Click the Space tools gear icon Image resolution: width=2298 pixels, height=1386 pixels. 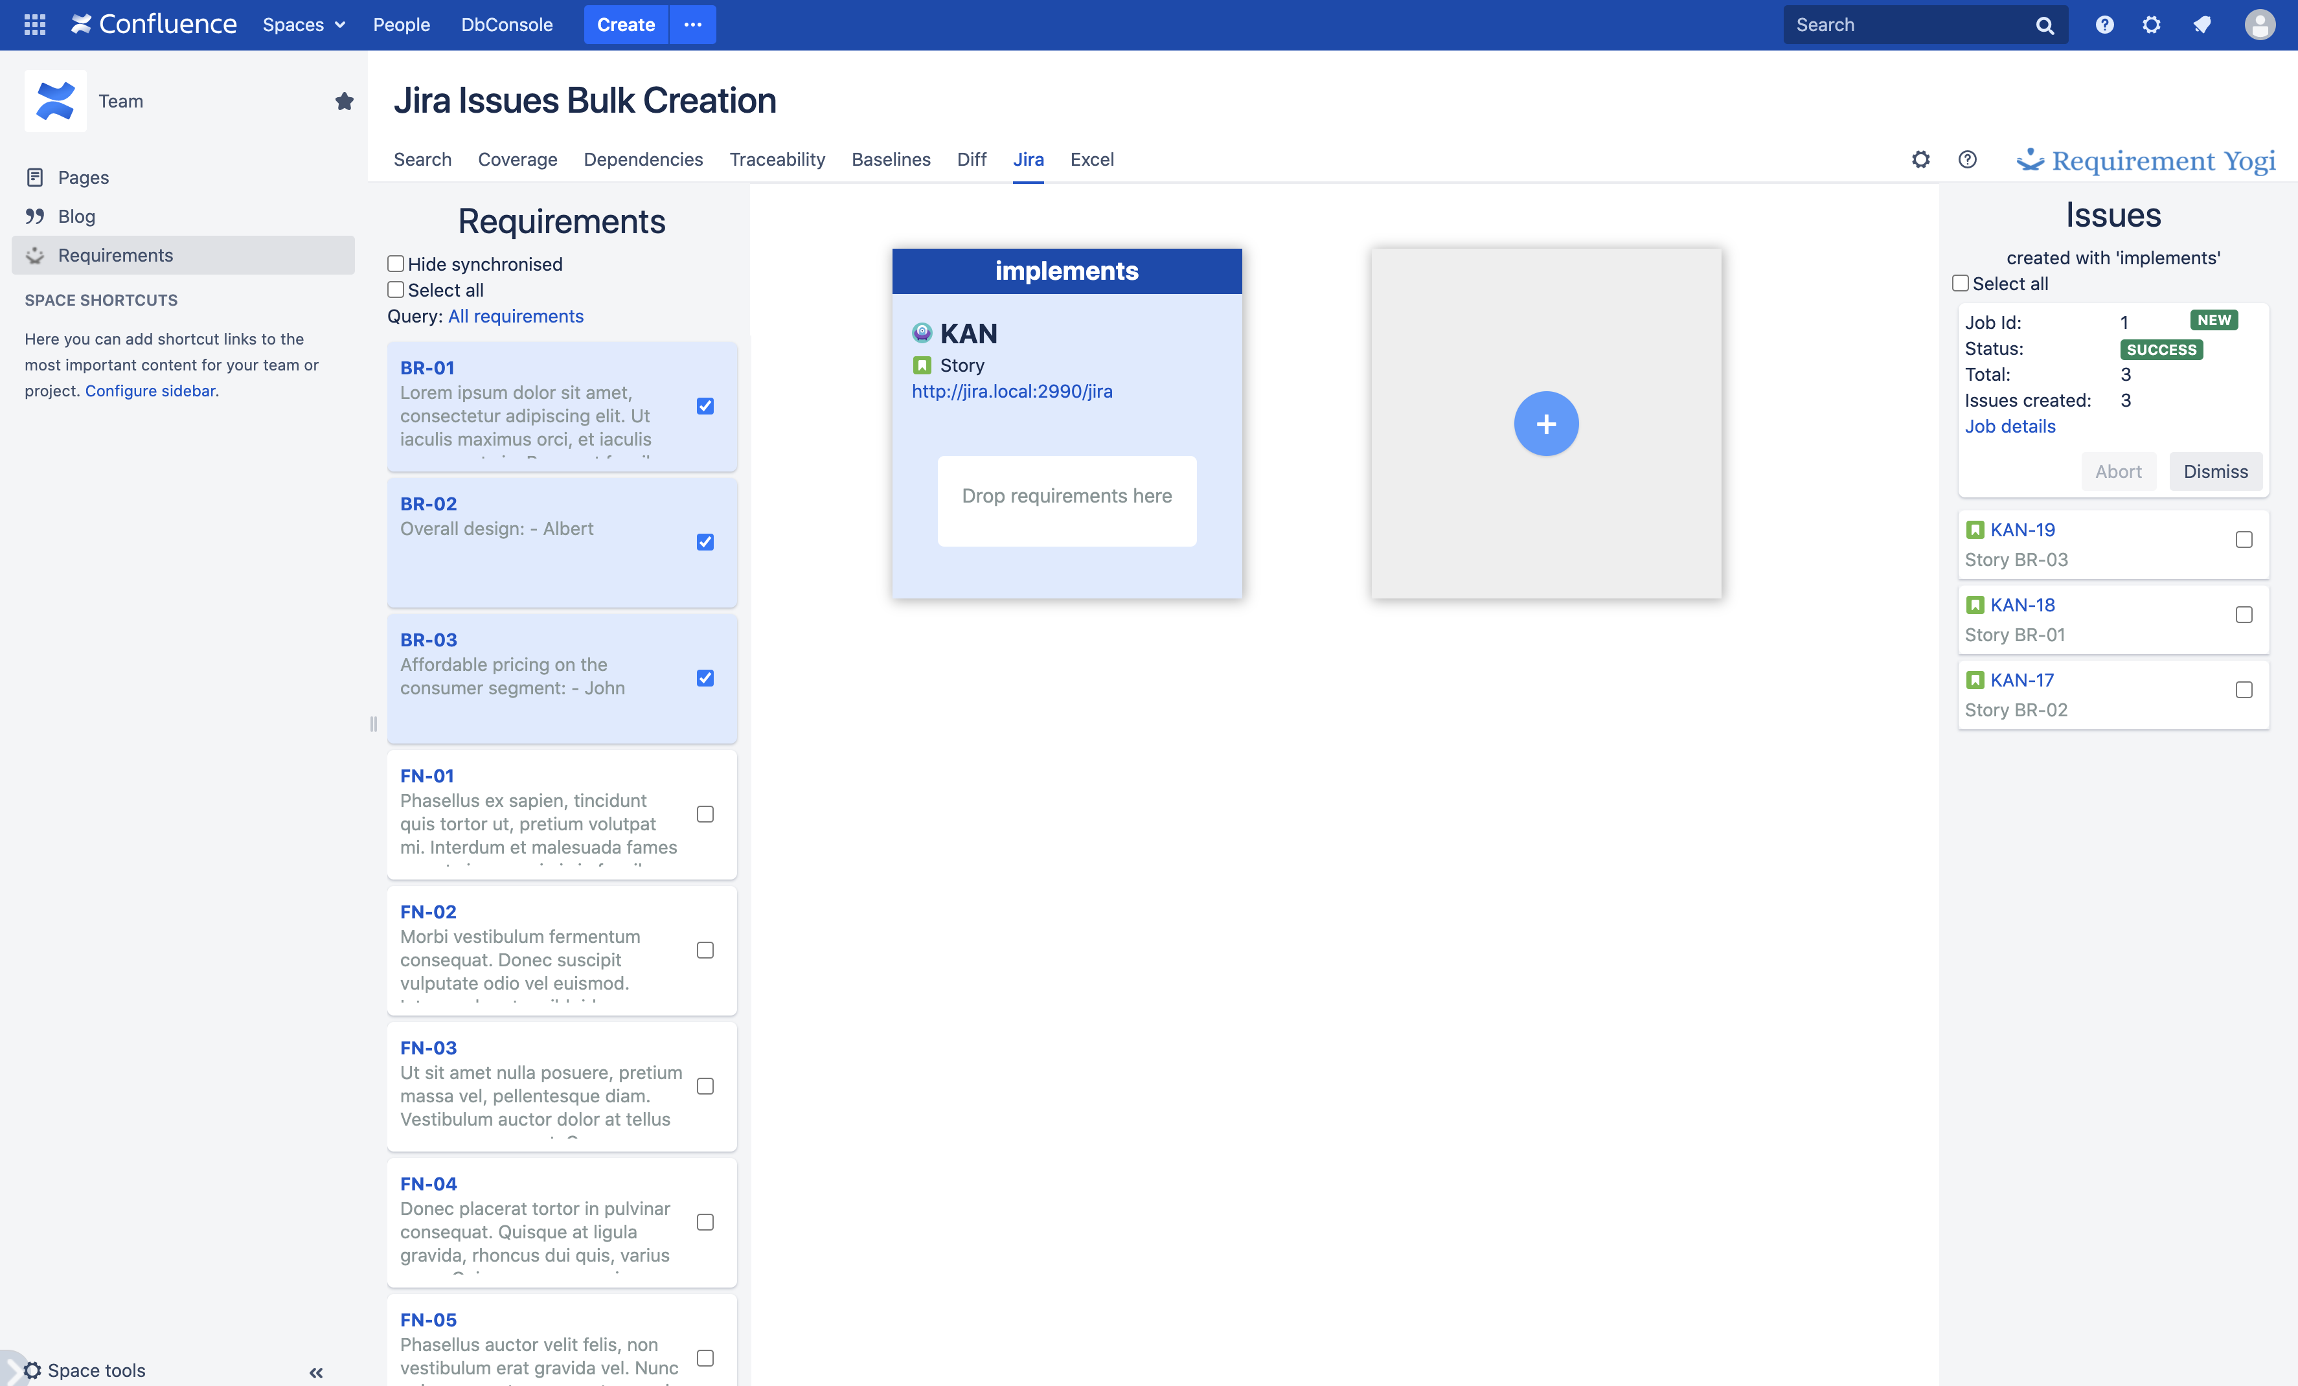pos(34,1371)
